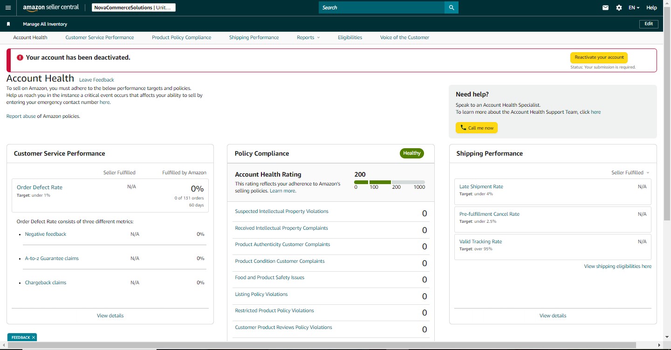671x350 pixels.
Task: Click the green Healthy status badge
Action: [412, 153]
